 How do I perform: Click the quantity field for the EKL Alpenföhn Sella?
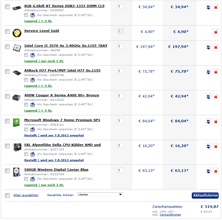point(121,146)
